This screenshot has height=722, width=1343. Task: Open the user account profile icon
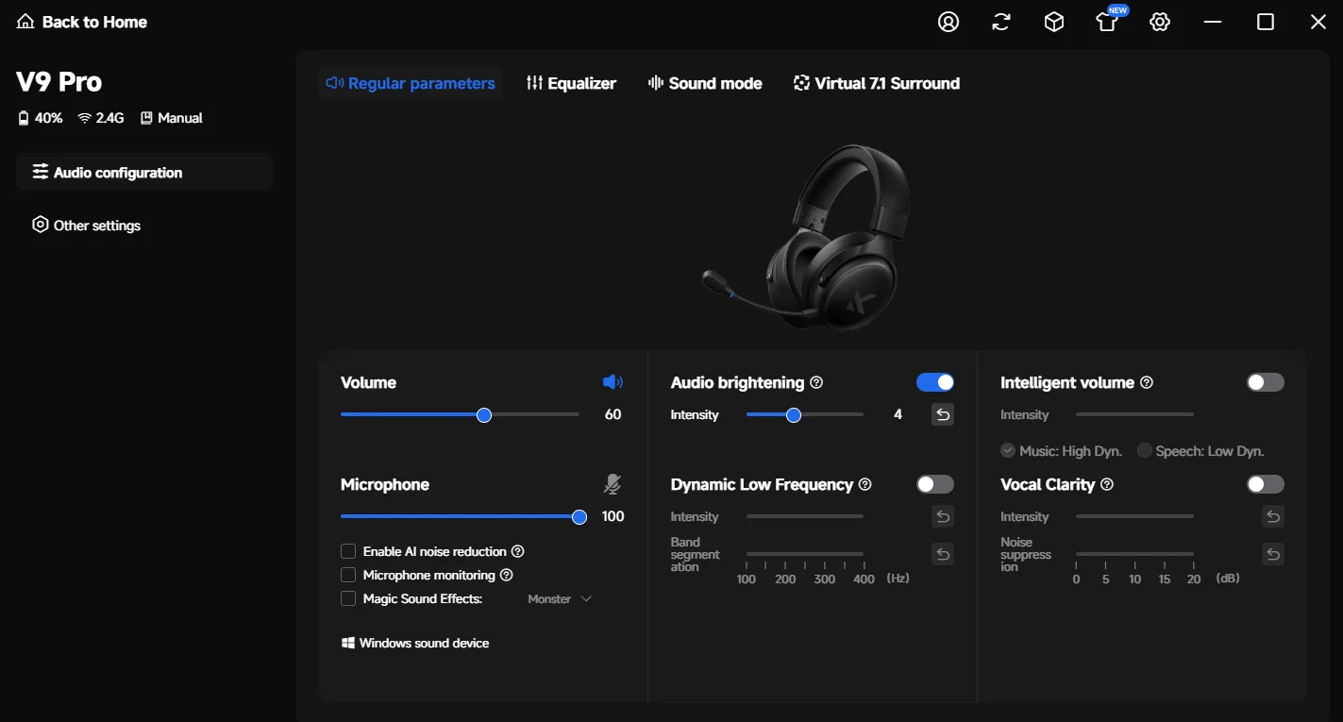pos(948,22)
